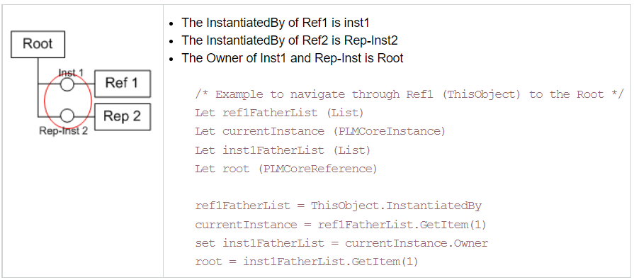
Task: Click the Inst 1 circle node
Action: (x=67, y=84)
